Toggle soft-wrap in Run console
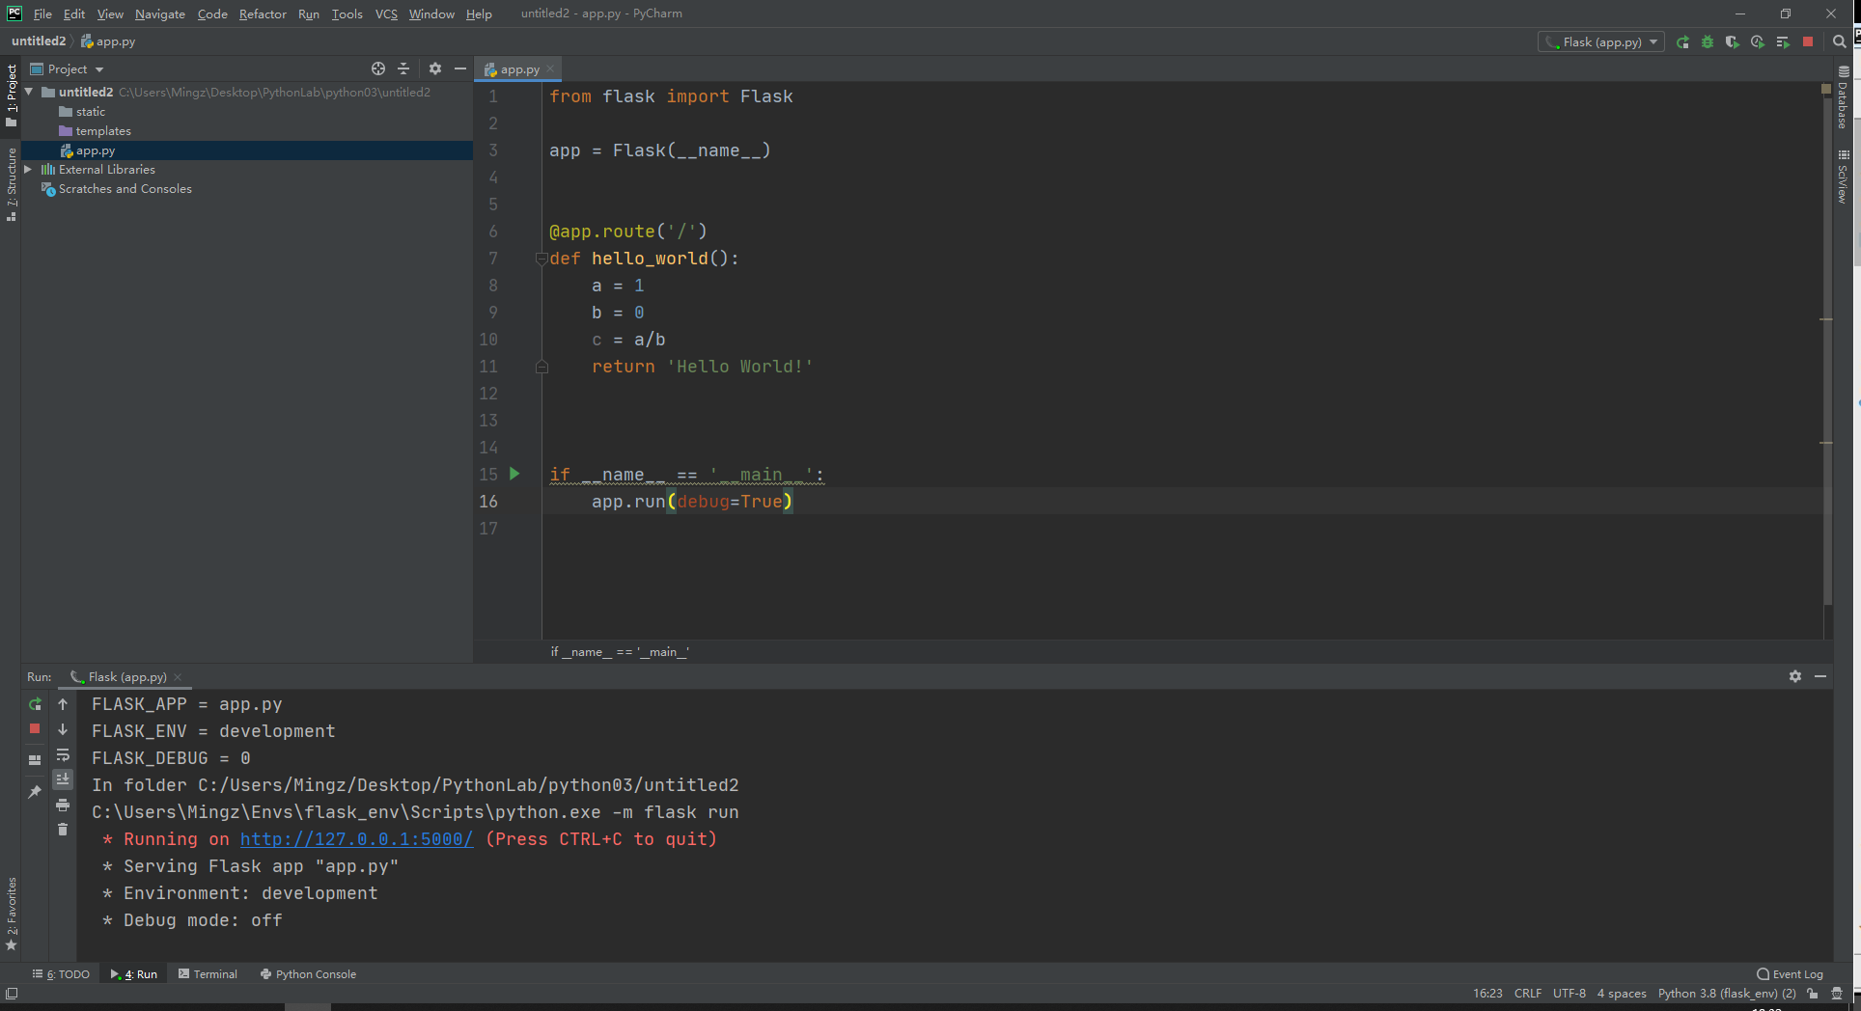Screen dimensions: 1861x1011 click(x=63, y=754)
